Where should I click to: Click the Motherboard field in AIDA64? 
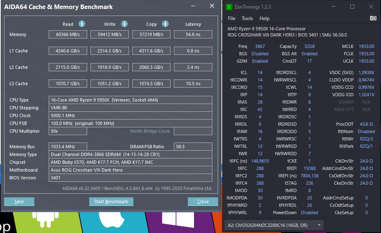click(131, 170)
